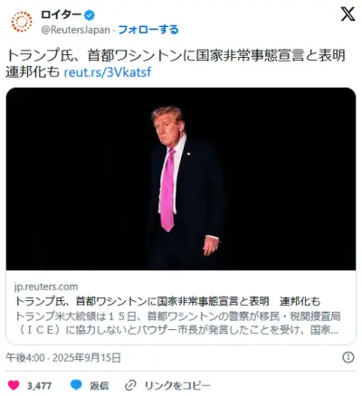The height and width of the screenshot is (396, 362).
Task: Select the 返信 reply label
Action: point(99,385)
